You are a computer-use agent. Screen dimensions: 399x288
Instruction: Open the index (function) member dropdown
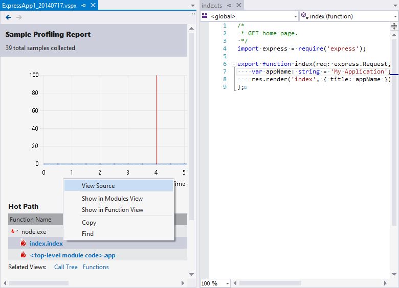(349, 16)
